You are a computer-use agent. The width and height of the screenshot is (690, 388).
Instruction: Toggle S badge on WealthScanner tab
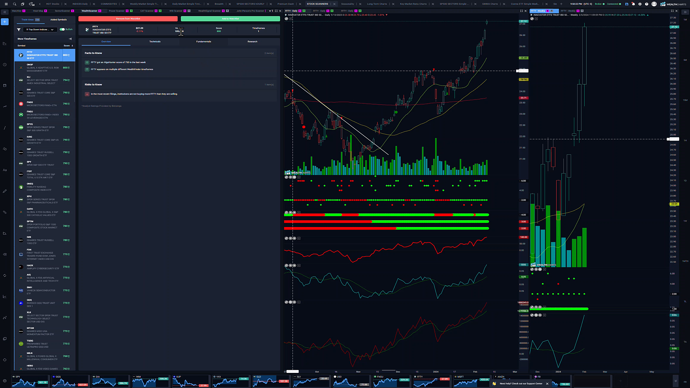click(x=100, y=11)
